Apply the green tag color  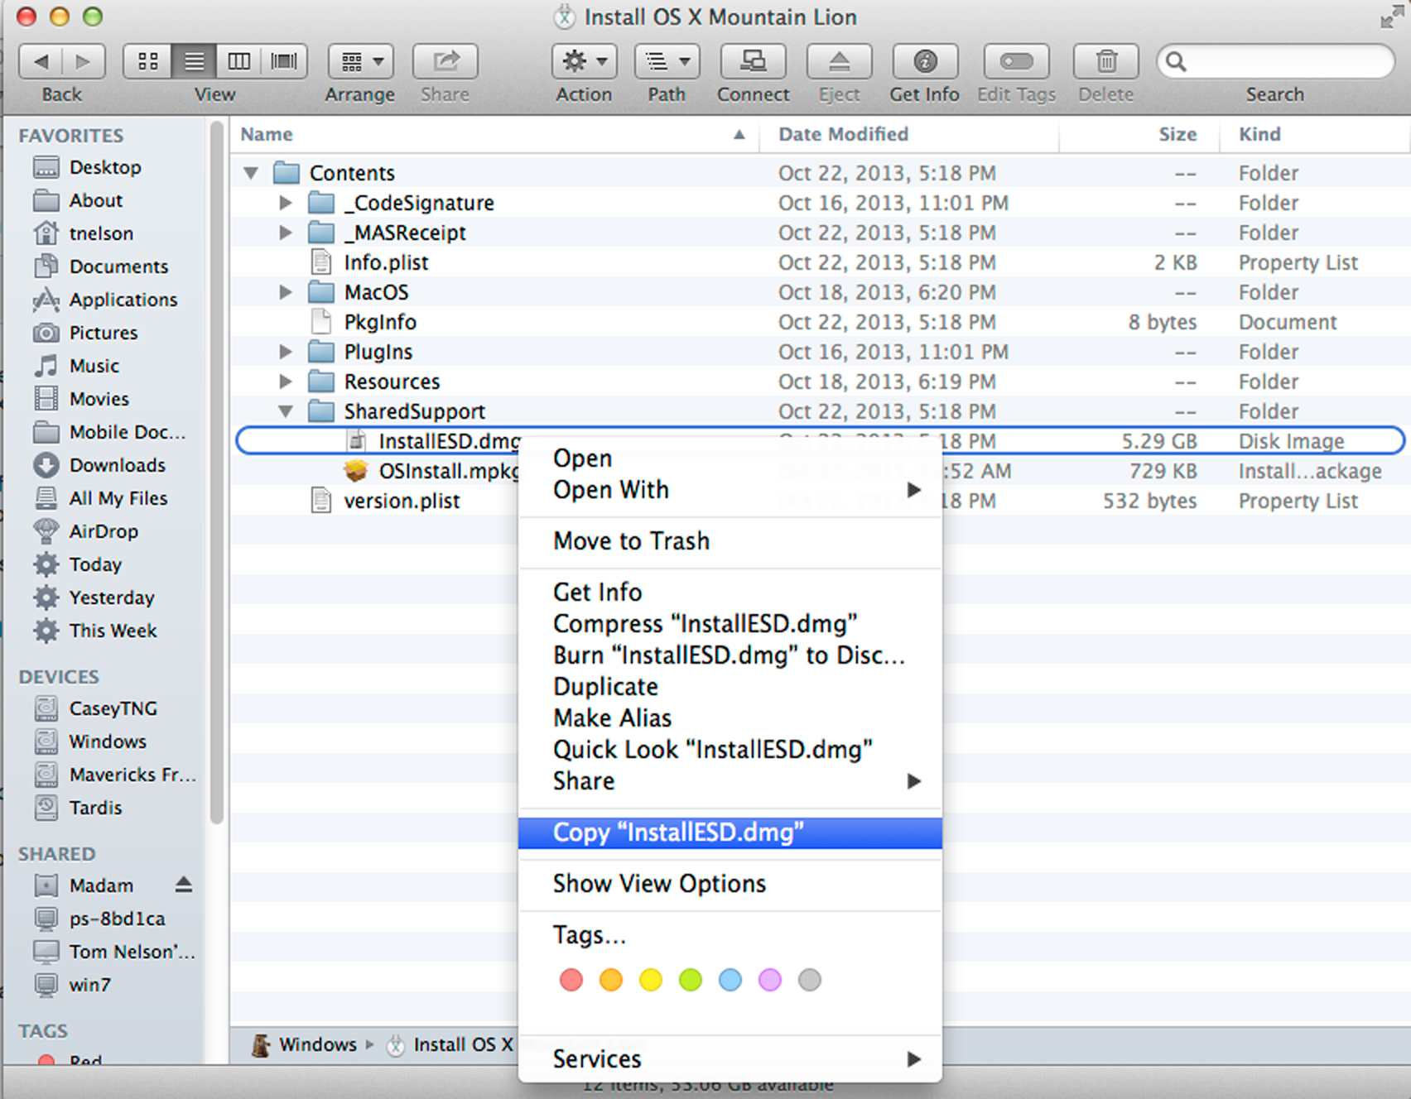[691, 981]
